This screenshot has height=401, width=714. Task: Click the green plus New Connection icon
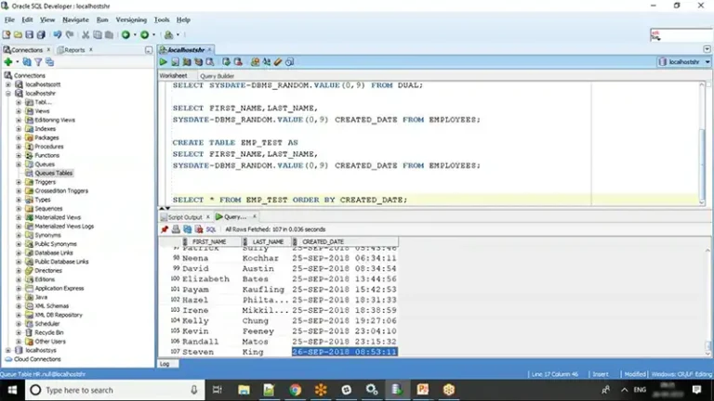pyautogui.click(x=8, y=62)
